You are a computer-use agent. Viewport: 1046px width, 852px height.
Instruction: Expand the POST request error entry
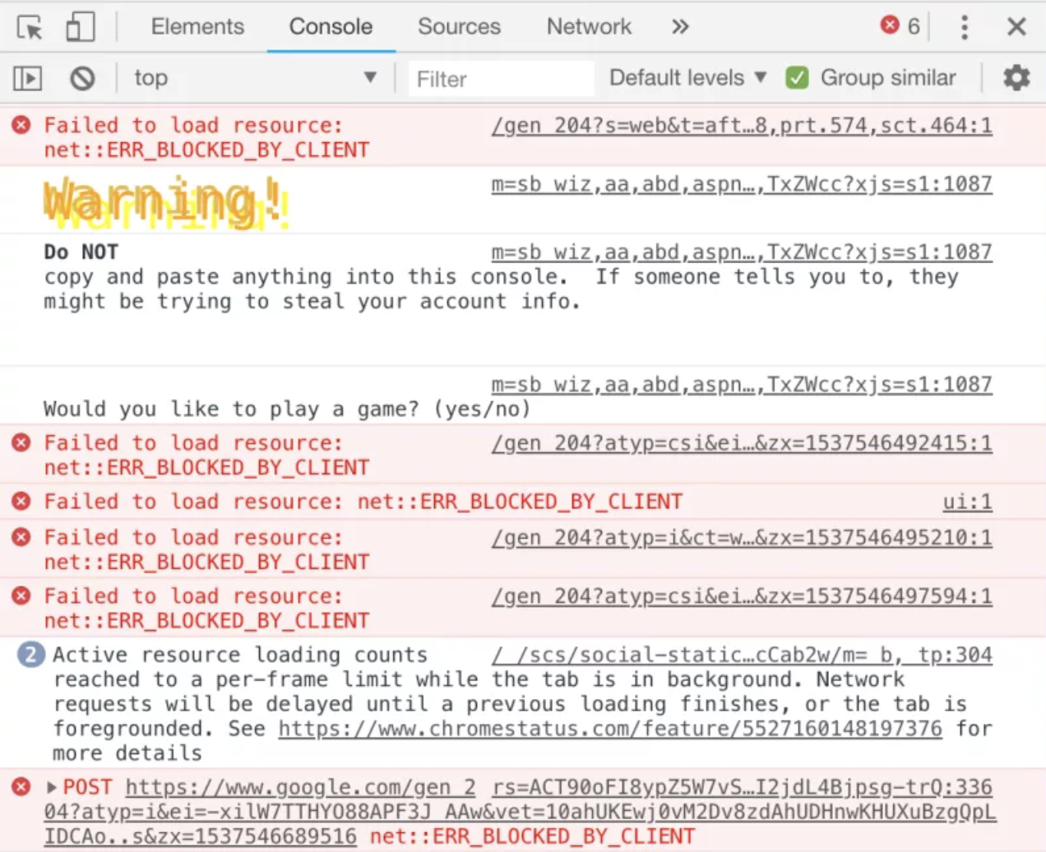(x=52, y=788)
